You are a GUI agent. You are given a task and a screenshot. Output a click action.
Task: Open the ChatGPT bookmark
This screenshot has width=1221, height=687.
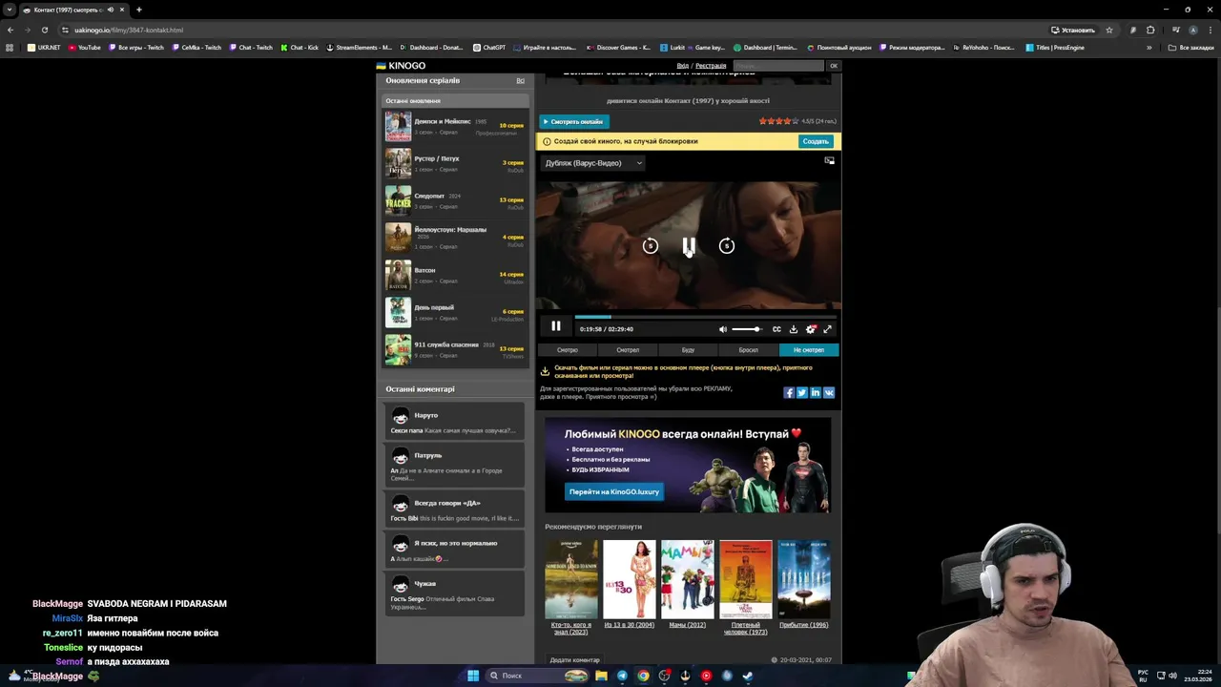[x=488, y=48]
